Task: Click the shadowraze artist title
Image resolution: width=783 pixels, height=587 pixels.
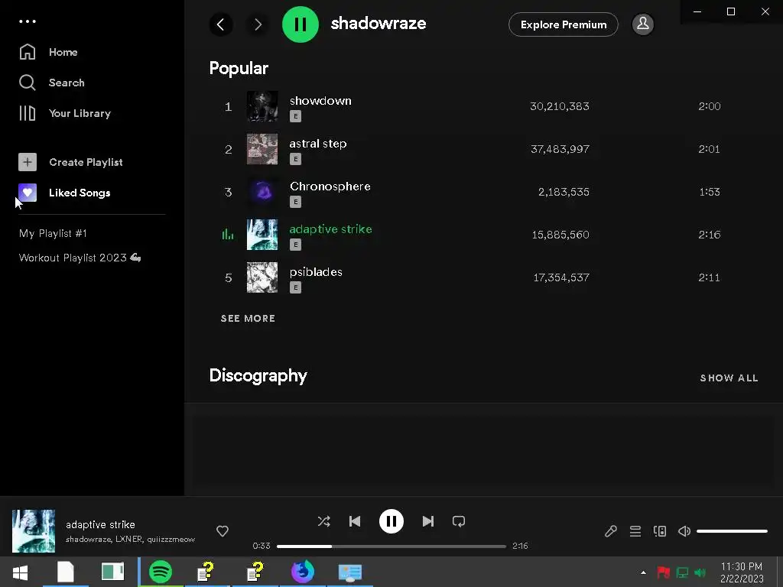Action: click(378, 24)
